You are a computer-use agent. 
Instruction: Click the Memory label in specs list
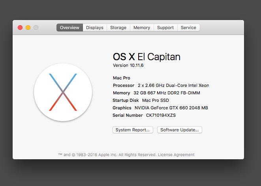[121, 93]
